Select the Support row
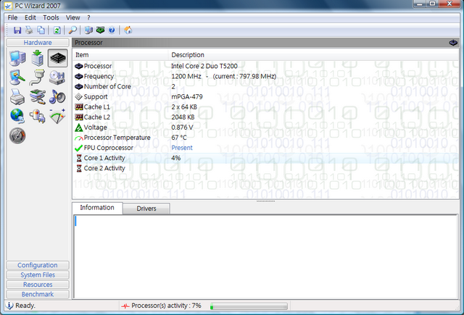The image size is (464, 315). tap(265, 96)
